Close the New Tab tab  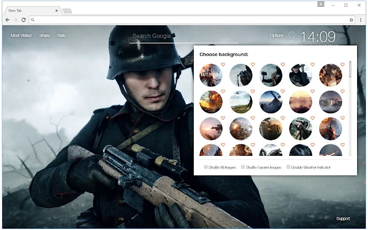point(56,10)
